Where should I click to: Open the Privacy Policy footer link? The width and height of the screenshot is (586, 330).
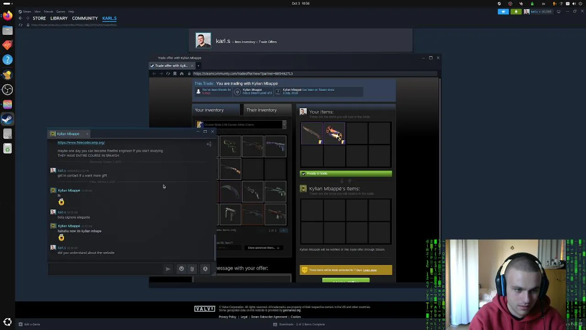pyautogui.click(x=228, y=317)
